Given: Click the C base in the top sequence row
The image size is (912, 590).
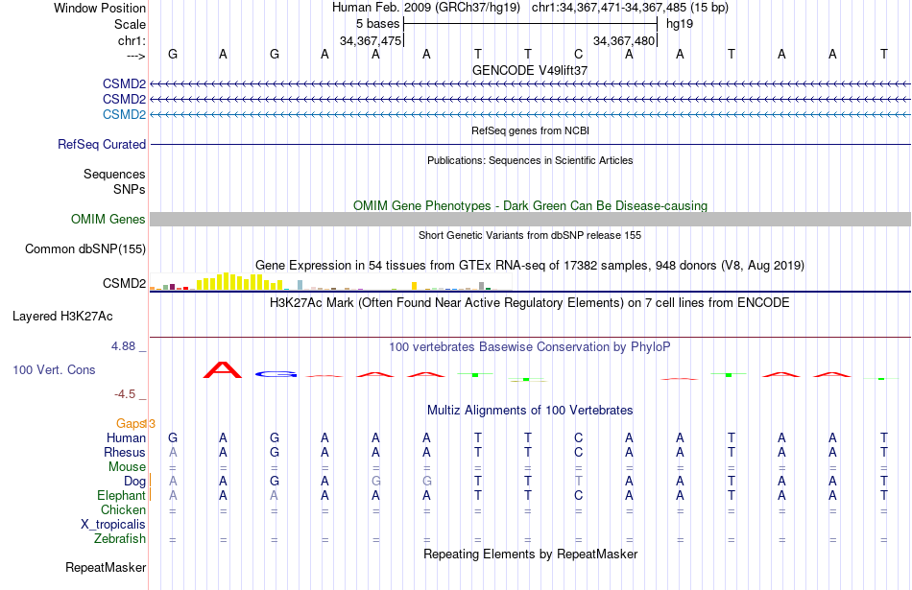Looking at the screenshot, I should 578,54.
